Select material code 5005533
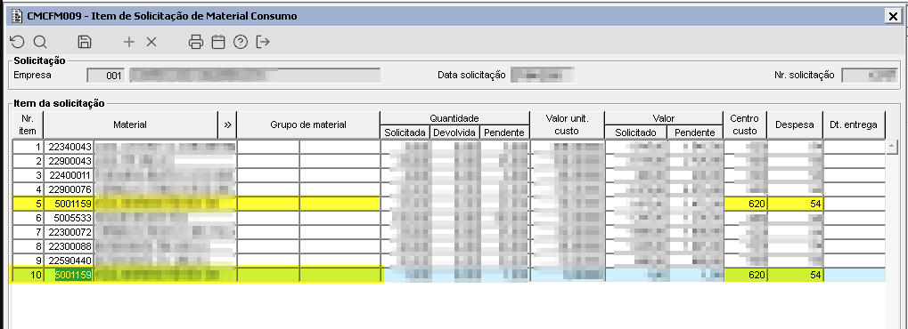 [x=70, y=218]
